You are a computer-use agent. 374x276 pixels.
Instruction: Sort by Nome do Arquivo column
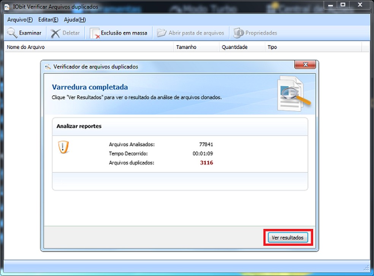tap(89, 47)
